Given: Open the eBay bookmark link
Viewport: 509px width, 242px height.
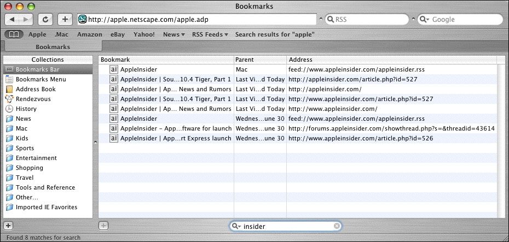Looking at the screenshot, I should [118, 34].
